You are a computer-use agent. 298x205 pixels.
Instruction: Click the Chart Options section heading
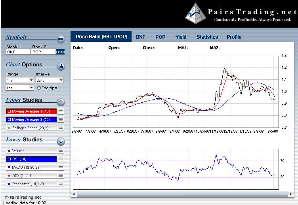24,65
